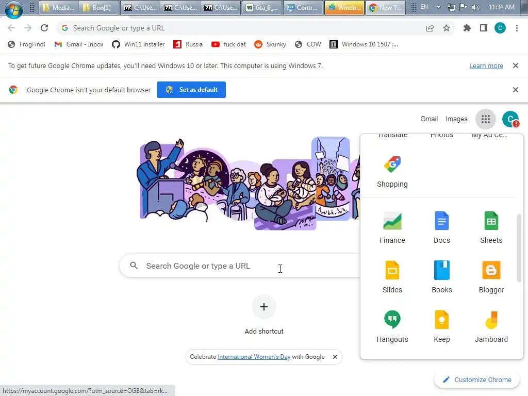Click apps panel scrollbar
This screenshot has height=396, width=528.
point(519,248)
